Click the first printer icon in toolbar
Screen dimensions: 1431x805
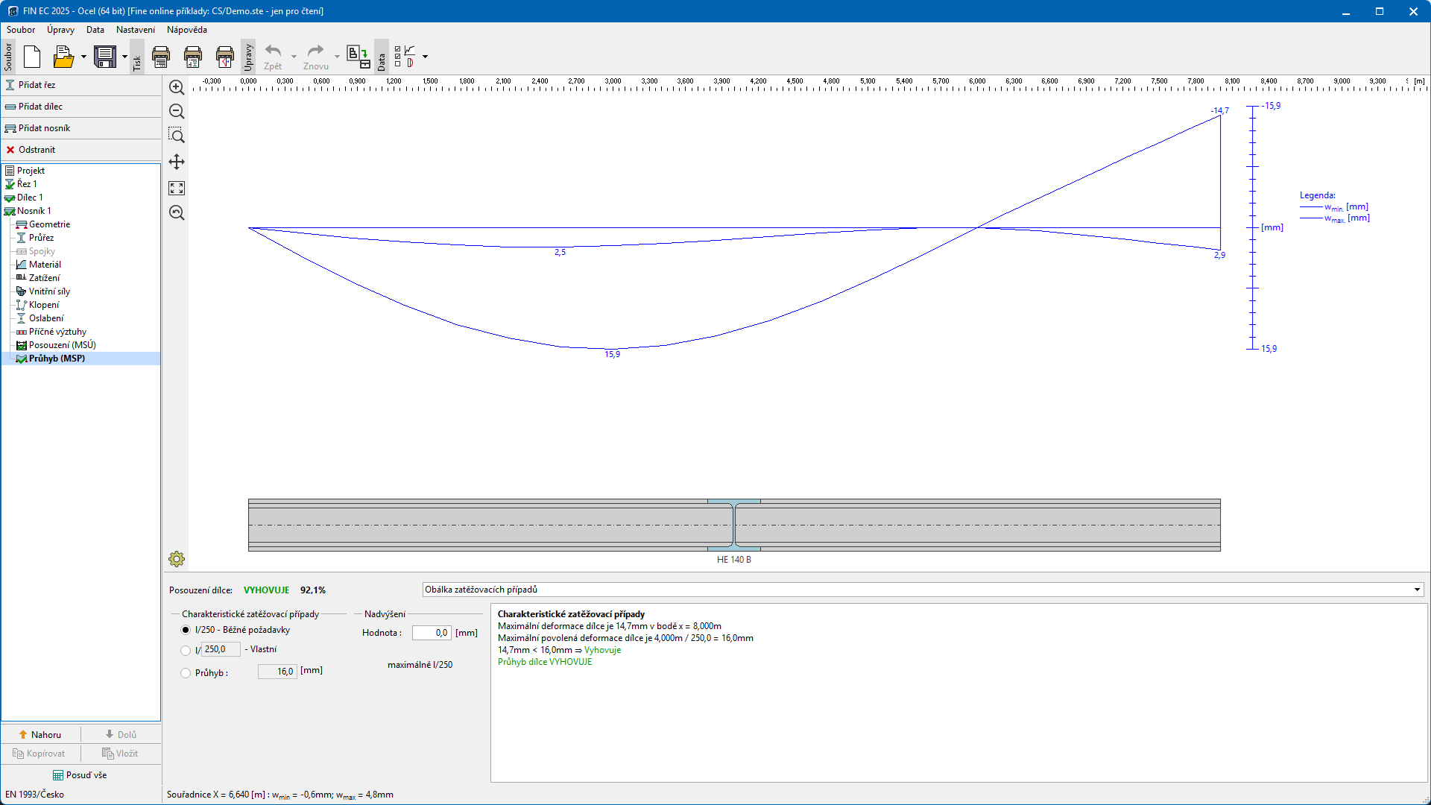(x=161, y=57)
